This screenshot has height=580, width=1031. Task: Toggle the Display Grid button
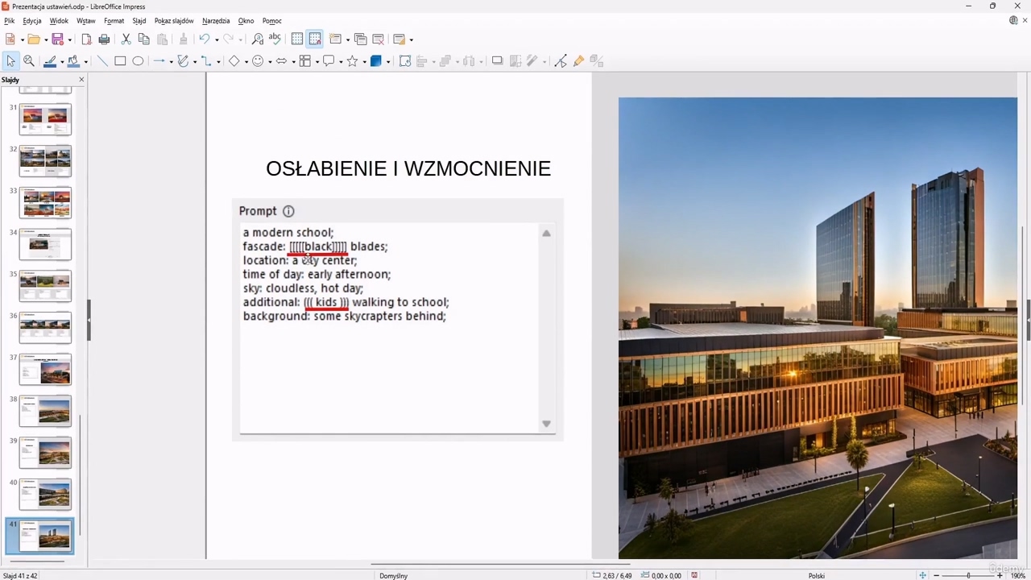297,39
